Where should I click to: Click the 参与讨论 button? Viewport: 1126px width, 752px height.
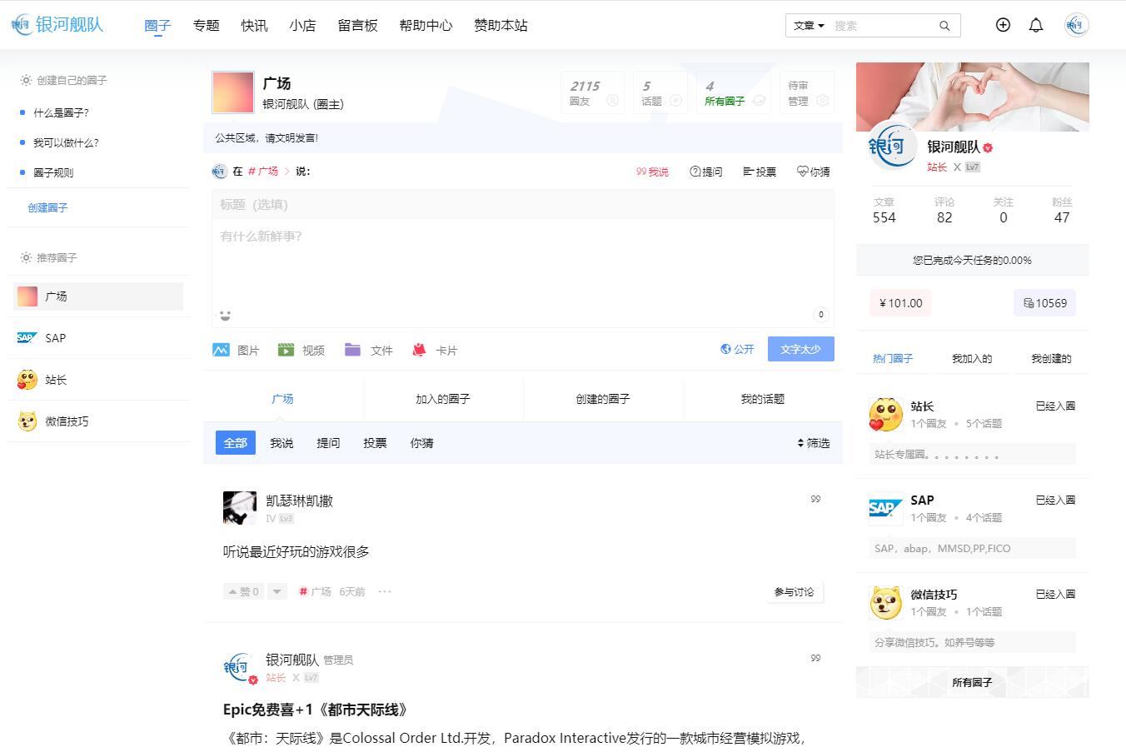[x=794, y=591]
